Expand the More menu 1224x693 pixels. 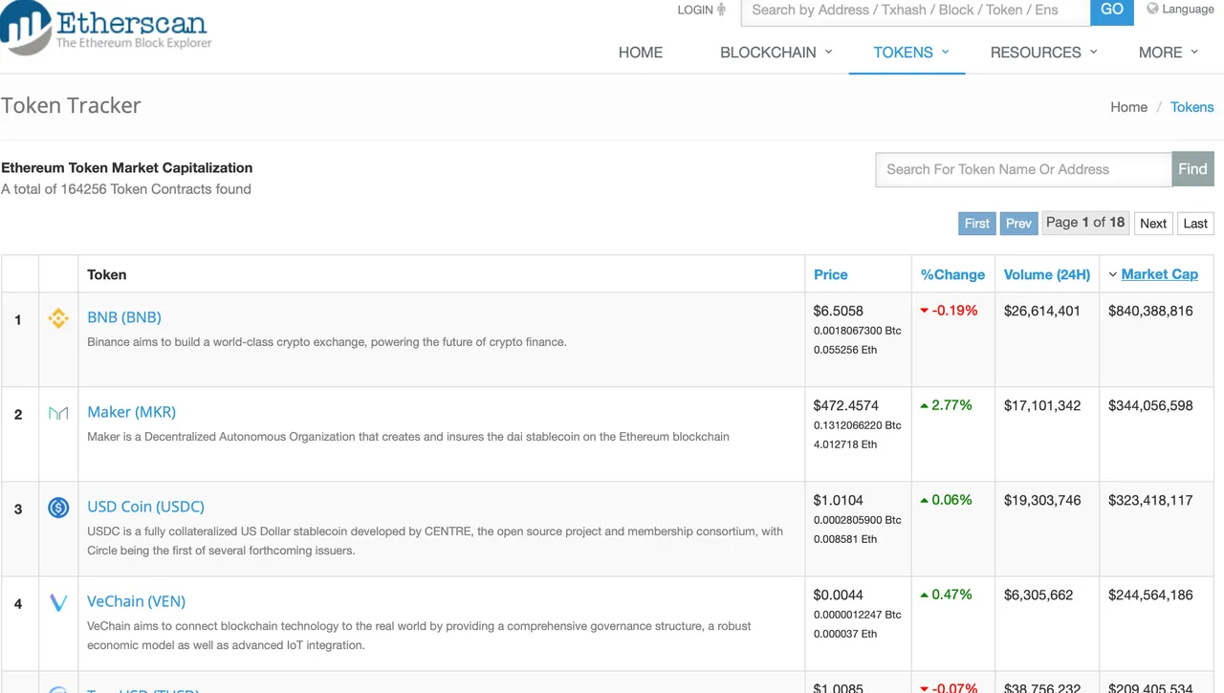[x=1169, y=53]
